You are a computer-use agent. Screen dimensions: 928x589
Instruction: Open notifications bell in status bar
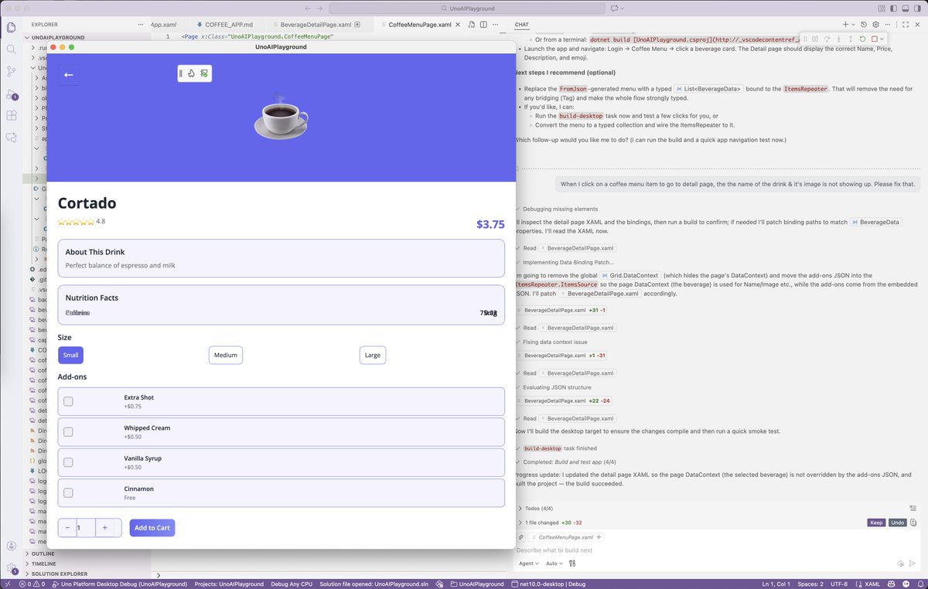pyautogui.click(x=919, y=584)
